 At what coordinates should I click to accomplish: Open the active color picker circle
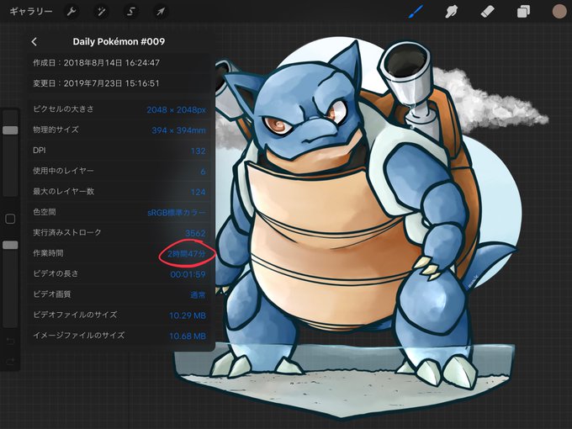(559, 12)
